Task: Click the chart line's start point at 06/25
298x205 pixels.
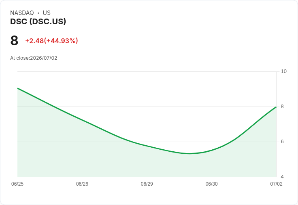Action: tap(18, 88)
